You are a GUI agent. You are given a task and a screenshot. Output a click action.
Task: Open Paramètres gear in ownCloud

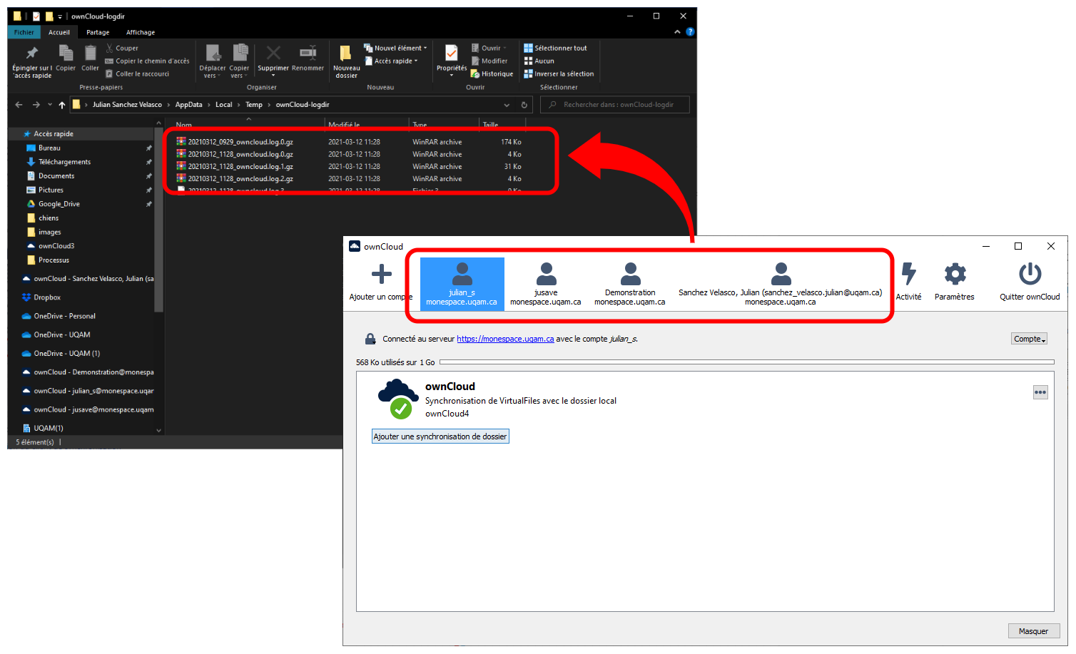[x=955, y=274]
